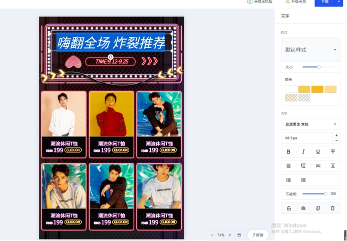Image resolution: width=347 pixels, height=241 pixels.
Task: Open text alignment options
Action: point(288,165)
